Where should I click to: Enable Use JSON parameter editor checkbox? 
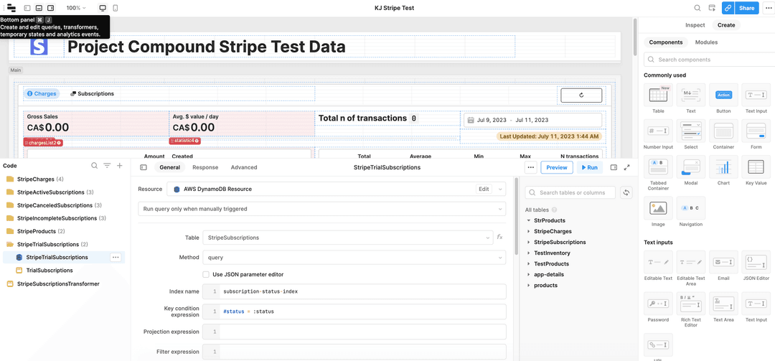pyautogui.click(x=206, y=274)
